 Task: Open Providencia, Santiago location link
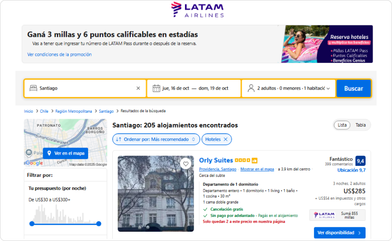point(218,169)
